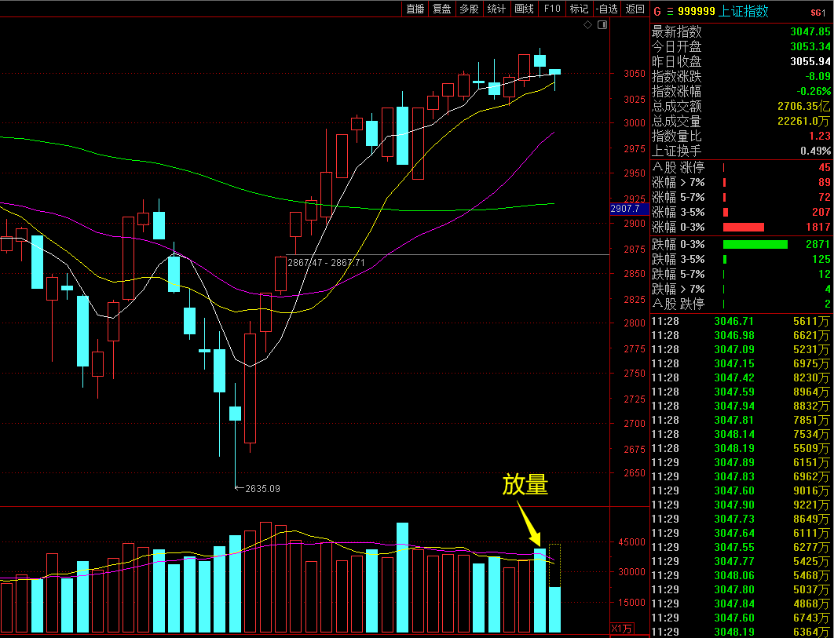The image size is (834, 638).
Task: Click the tallest cyan volume bar
Action: 403,578
